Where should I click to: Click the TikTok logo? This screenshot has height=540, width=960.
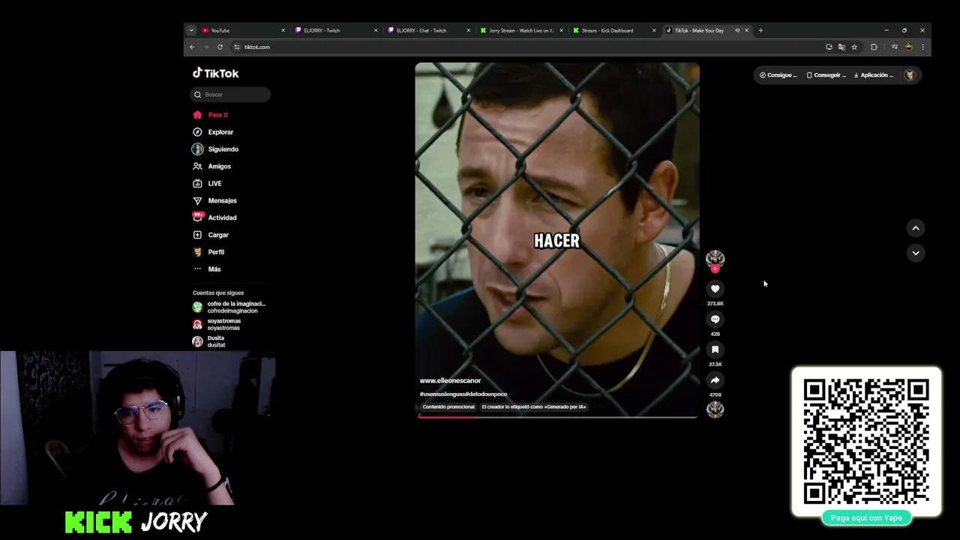(216, 73)
